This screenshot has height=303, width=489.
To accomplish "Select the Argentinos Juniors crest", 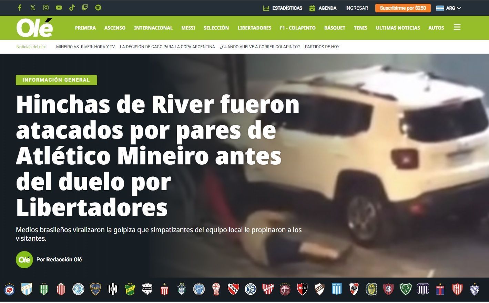I will click(x=9, y=289).
